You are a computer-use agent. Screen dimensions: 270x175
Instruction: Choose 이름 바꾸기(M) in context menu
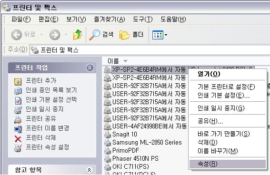[228, 151]
